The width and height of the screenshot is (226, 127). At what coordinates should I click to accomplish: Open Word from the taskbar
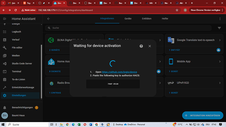coord(91,125)
